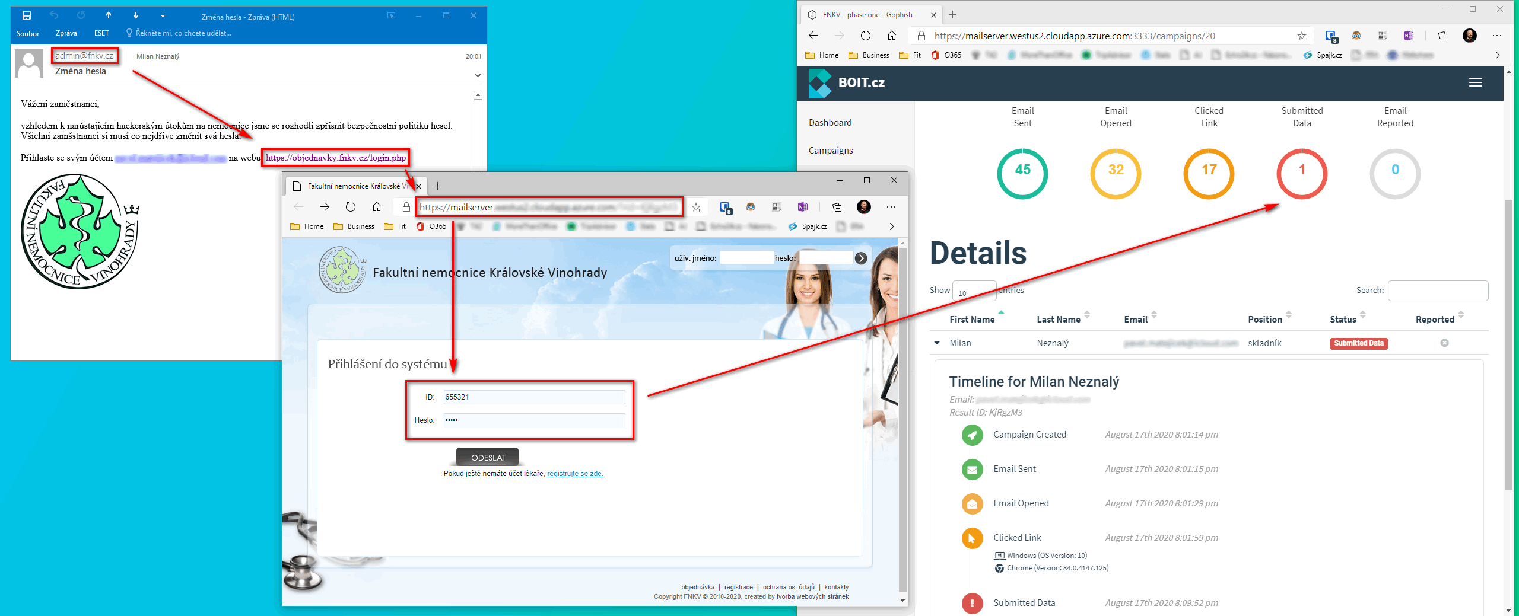
Task: Open Dashboard in Gophish sidebar
Action: click(x=830, y=123)
